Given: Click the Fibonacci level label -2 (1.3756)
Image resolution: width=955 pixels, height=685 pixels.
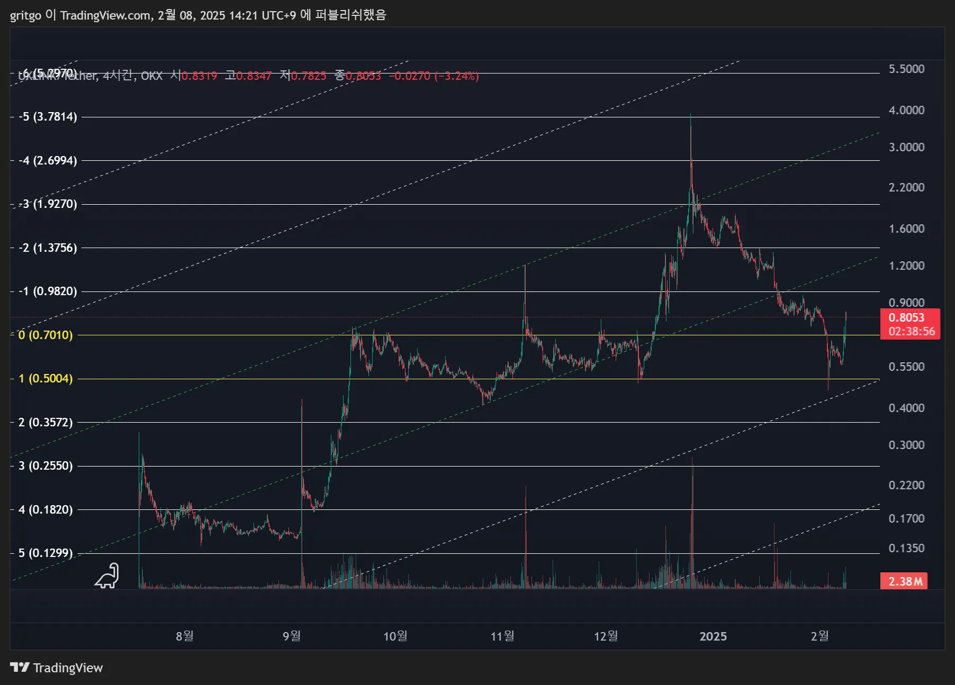Looking at the screenshot, I should coord(48,248).
